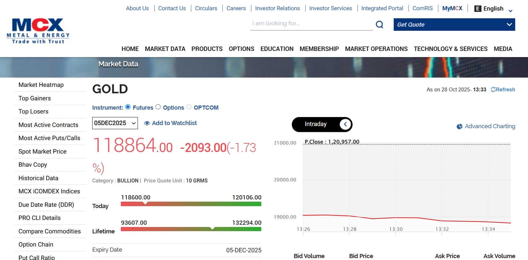The image size is (528, 260).
Task: Open Put Call Ratio in sidebar
Action: point(37,257)
